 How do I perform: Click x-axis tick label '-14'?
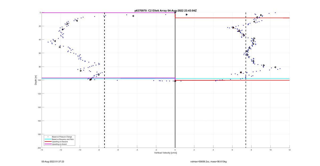coord(42,150)
